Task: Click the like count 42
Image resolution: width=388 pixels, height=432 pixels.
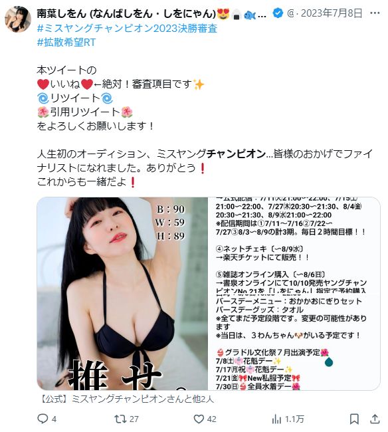Action: [211, 419]
